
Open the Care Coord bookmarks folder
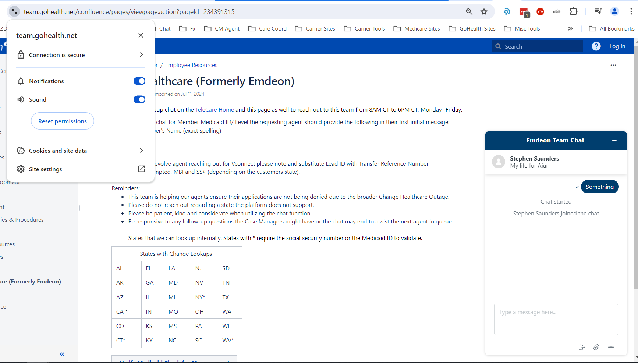[267, 29]
